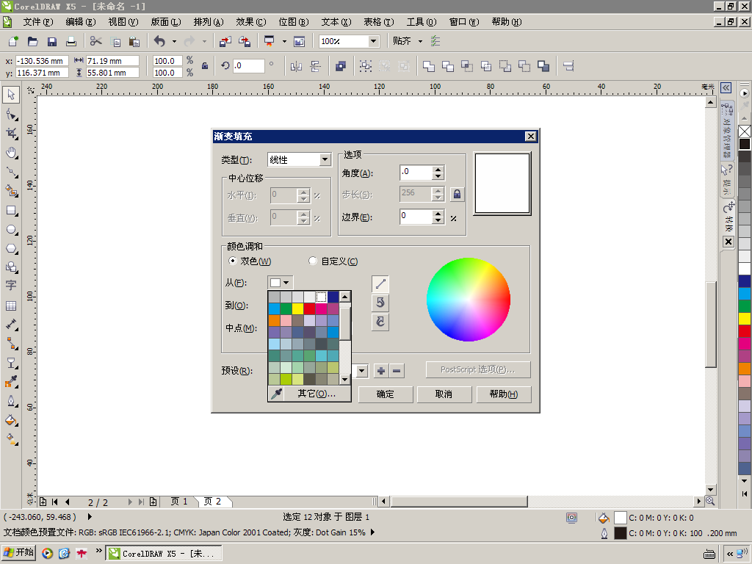The height and width of the screenshot is (564, 752).
Task: Open the 预设 preset dropdown arrow
Action: pos(361,371)
